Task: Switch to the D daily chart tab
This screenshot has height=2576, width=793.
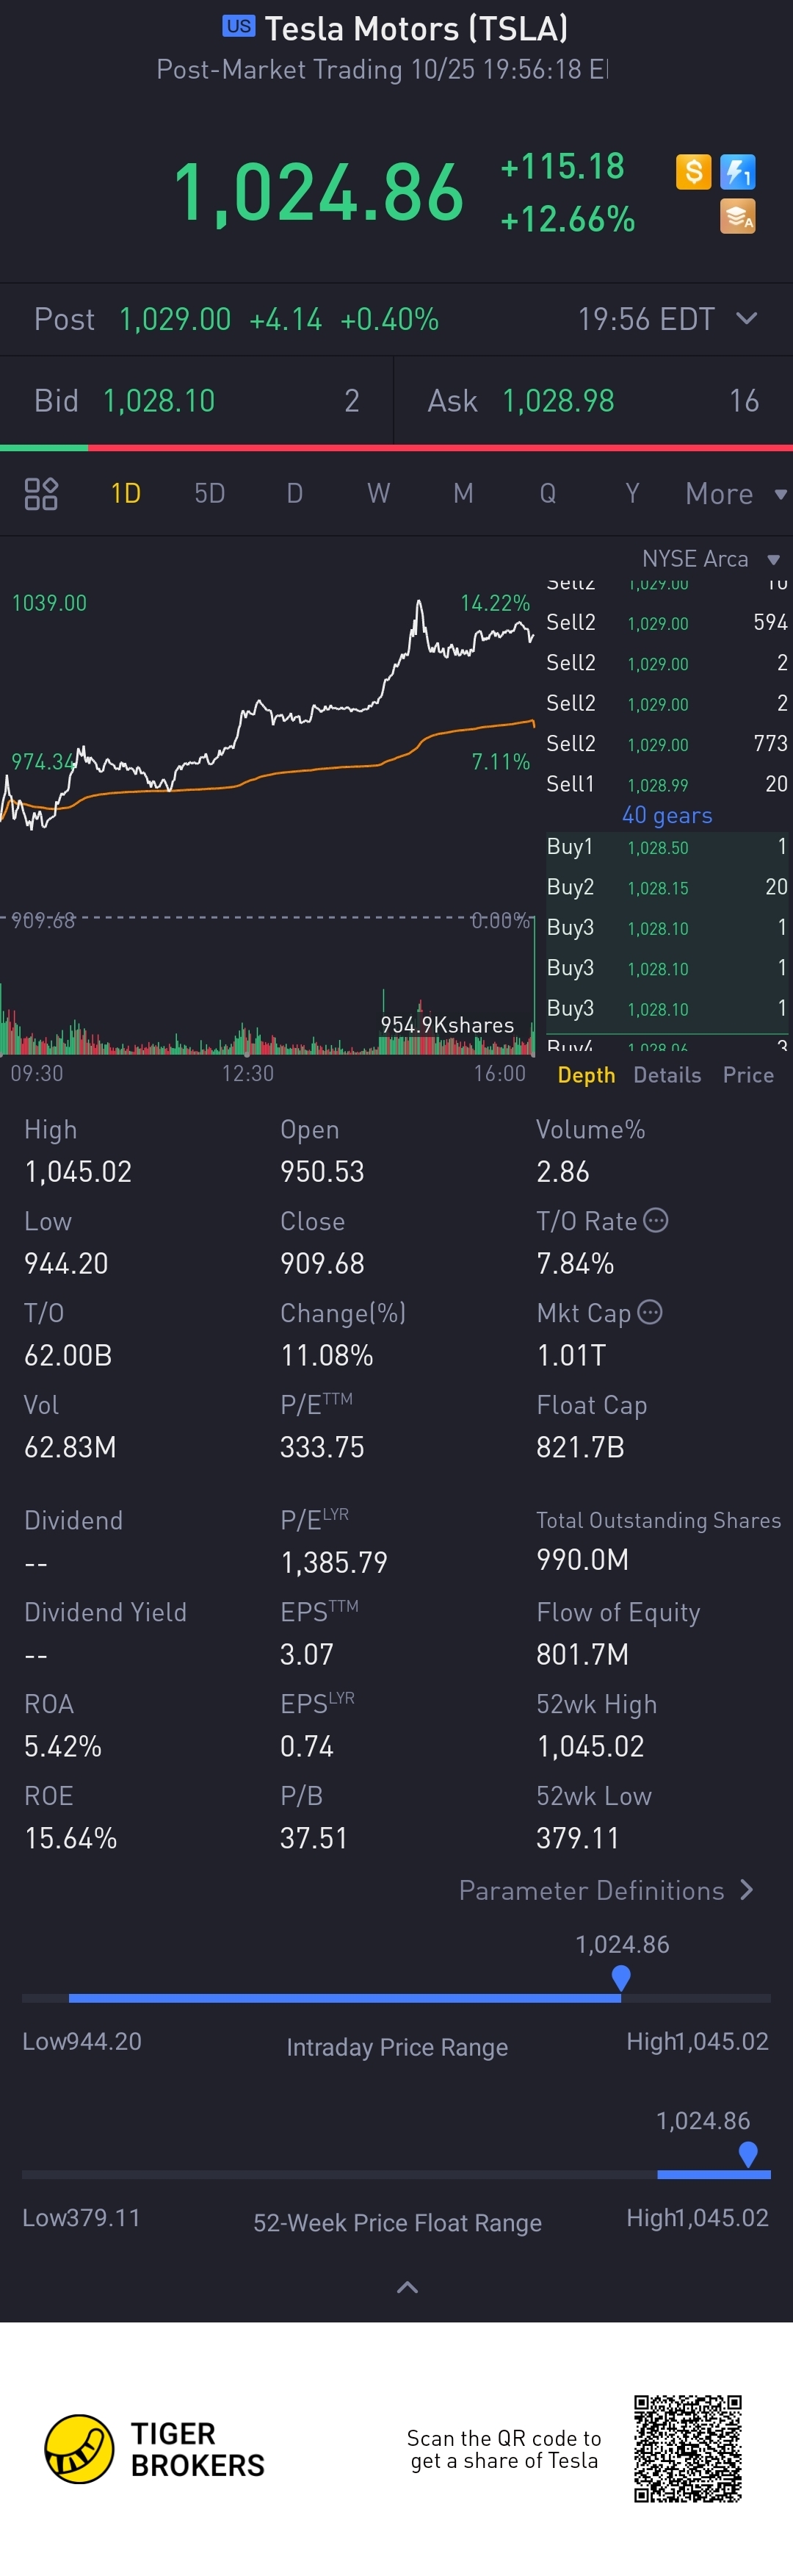Action: click(294, 493)
